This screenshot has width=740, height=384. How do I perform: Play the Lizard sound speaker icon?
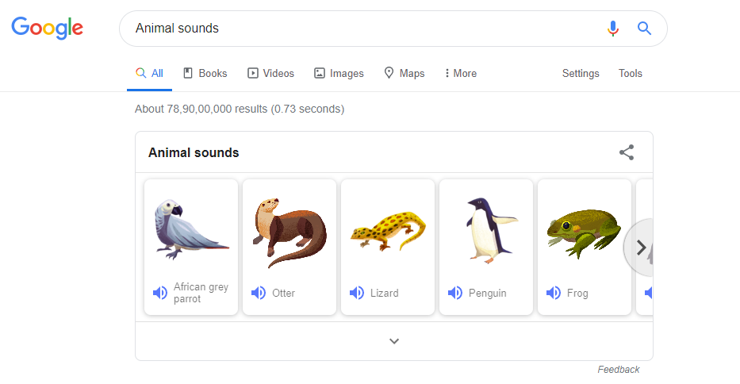357,293
